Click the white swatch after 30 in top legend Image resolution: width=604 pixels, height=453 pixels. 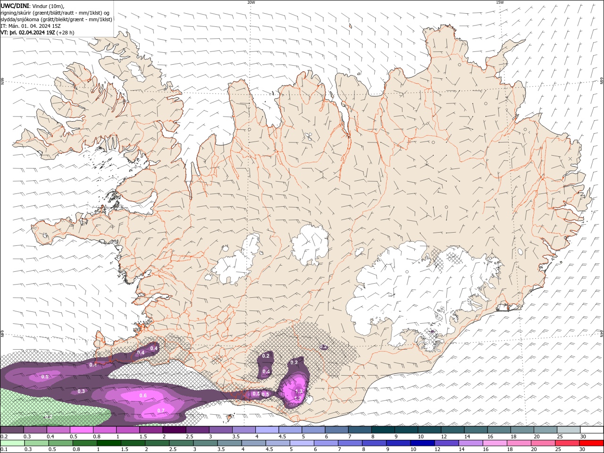click(592, 430)
